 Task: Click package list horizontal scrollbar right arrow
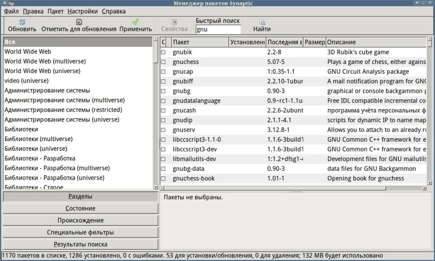(x=424, y=188)
